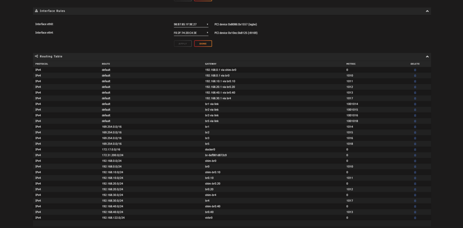The width and height of the screenshot is (463, 228).
Task: Click the Done button under Interface Rules
Action: click(203, 43)
